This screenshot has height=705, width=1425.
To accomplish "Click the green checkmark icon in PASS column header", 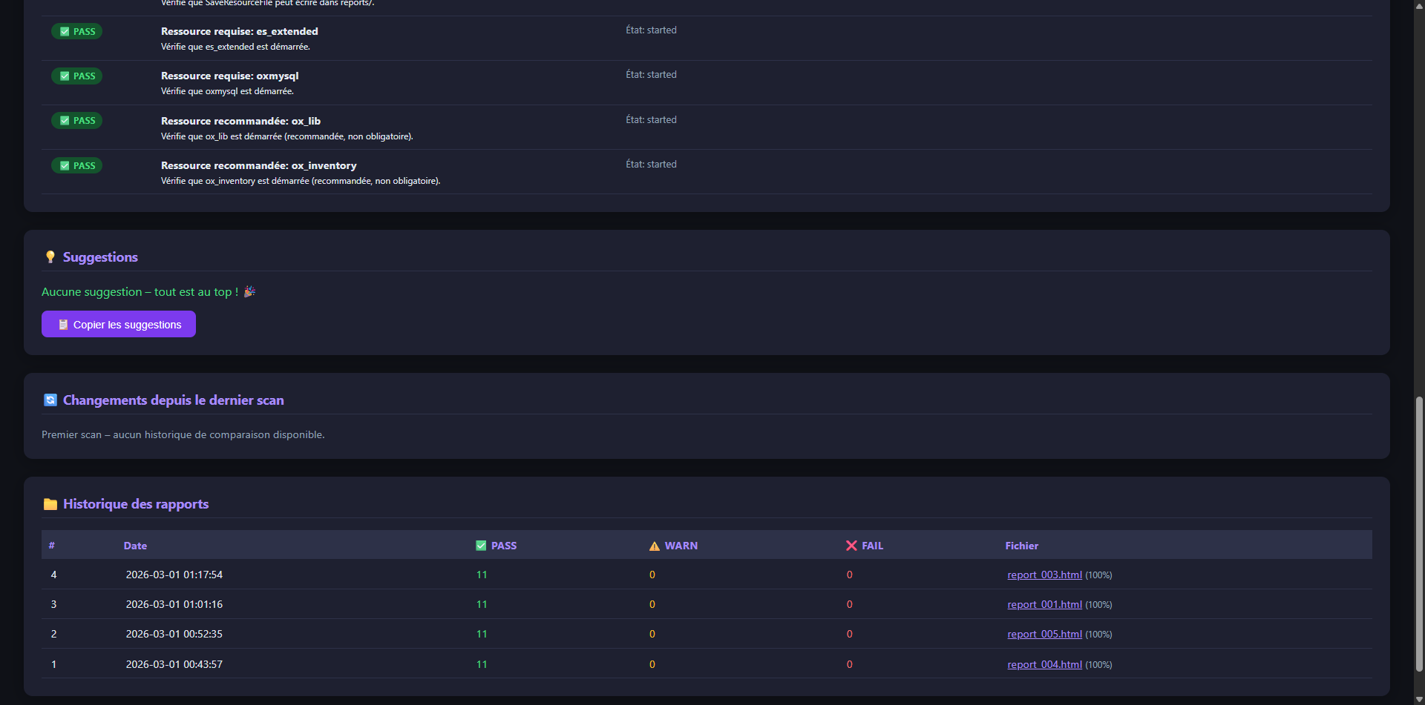I will click(x=479, y=545).
